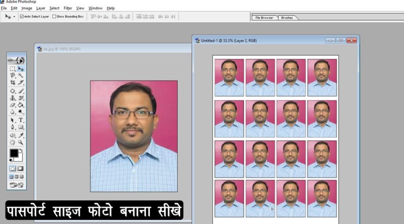This screenshot has height=224, width=404.
Task: Choose the Magic Wand tool
Action: pyautogui.click(x=21, y=76)
